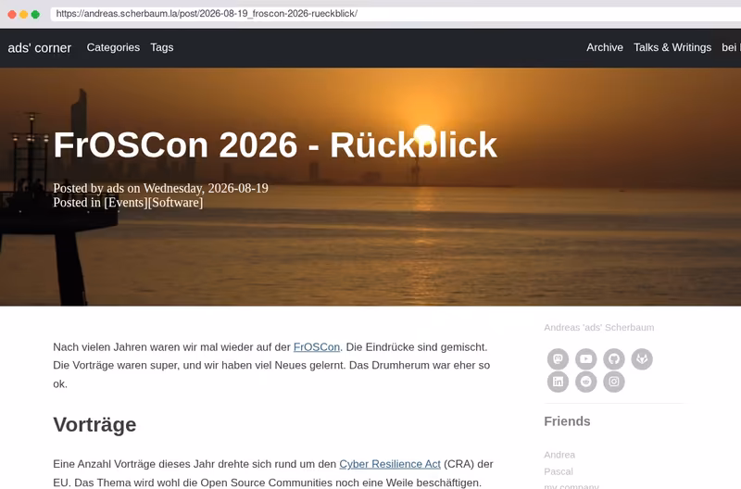Open the YouTube channel icon
The image size is (741, 489).
(586, 359)
